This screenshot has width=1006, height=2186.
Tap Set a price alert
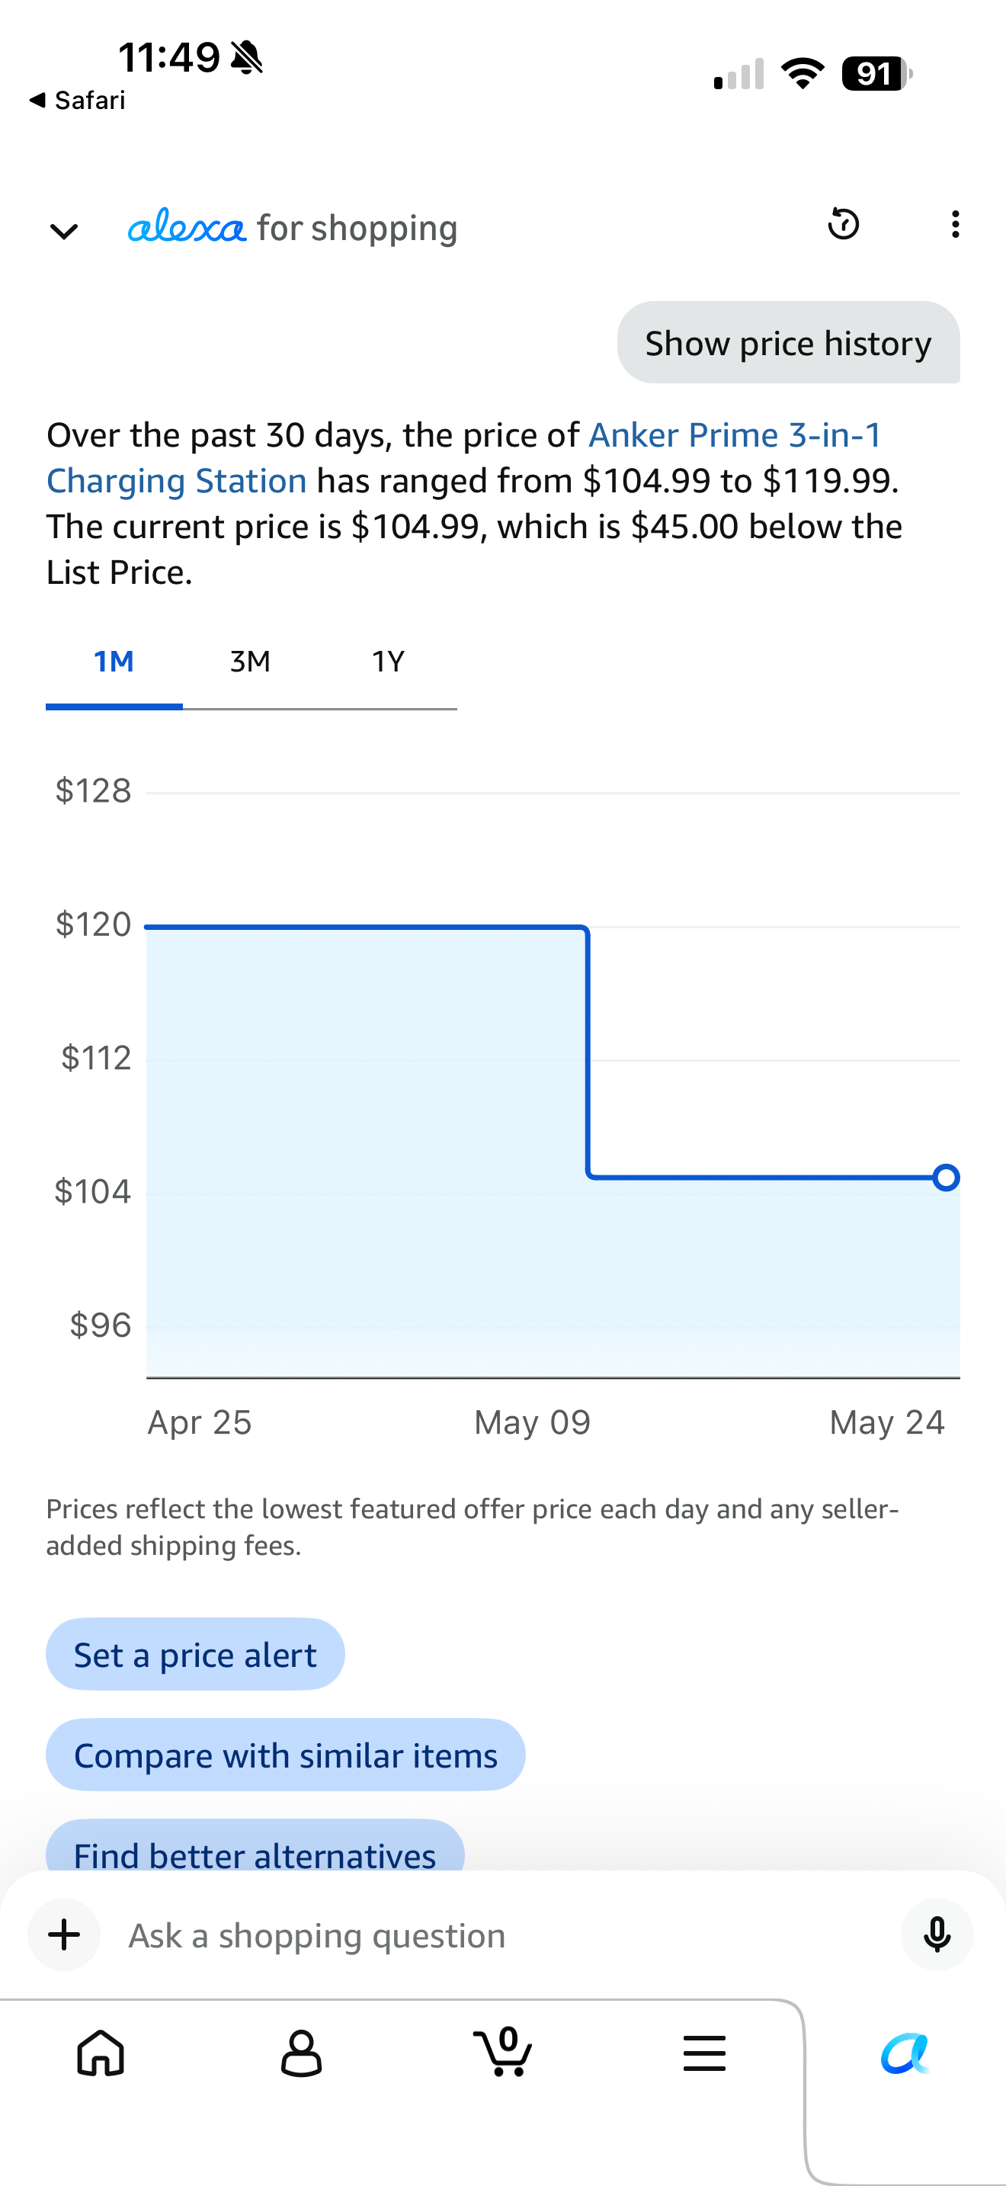pos(195,1654)
